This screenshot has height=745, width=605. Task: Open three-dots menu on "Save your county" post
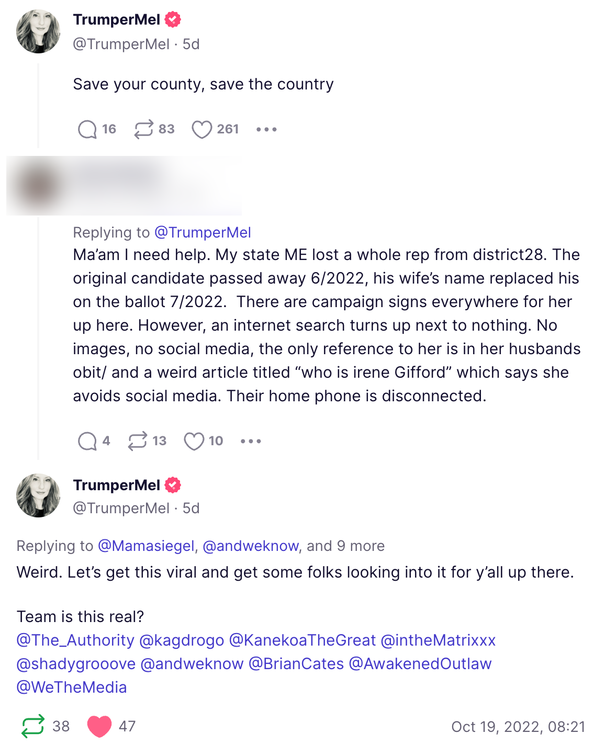click(x=266, y=129)
